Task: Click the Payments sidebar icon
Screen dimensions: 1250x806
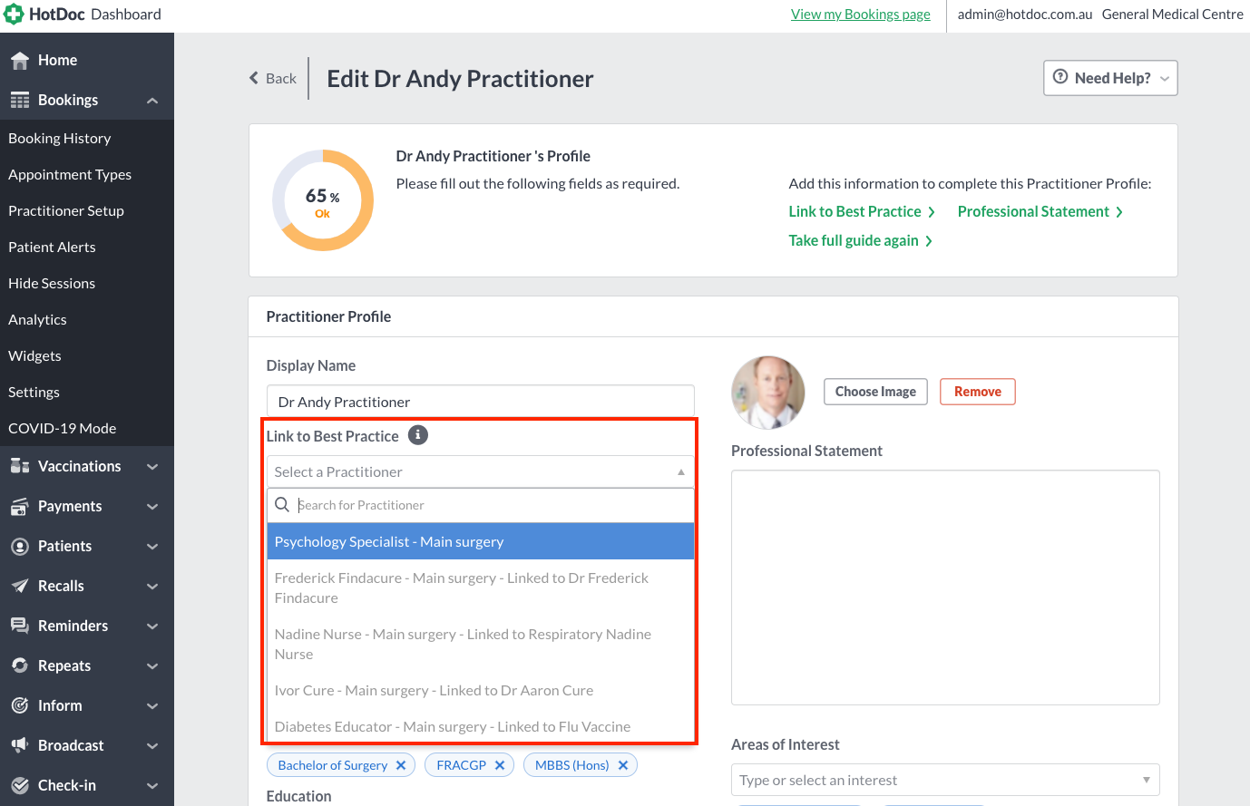Action: (19, 507)
